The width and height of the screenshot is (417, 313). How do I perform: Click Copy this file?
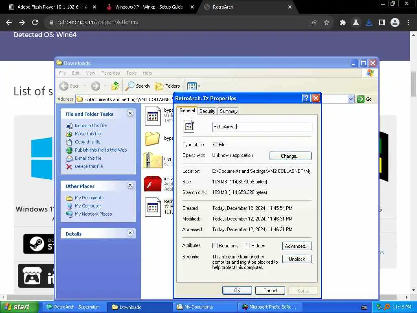[x=88, y=142]
